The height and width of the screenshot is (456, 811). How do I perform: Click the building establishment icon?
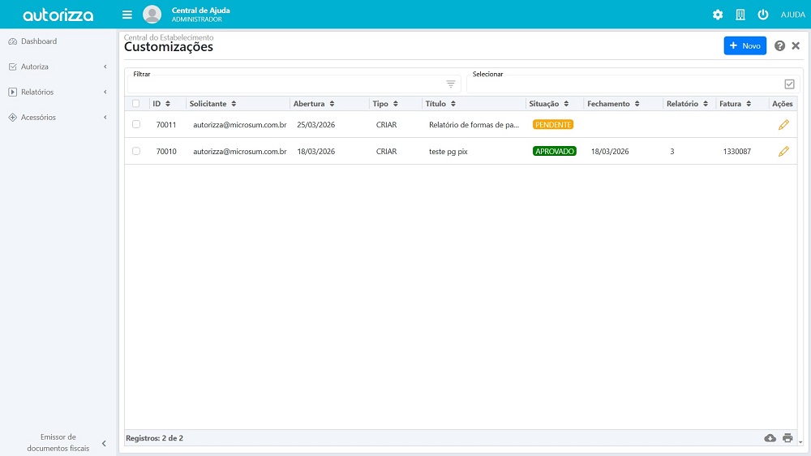[740, 15]
